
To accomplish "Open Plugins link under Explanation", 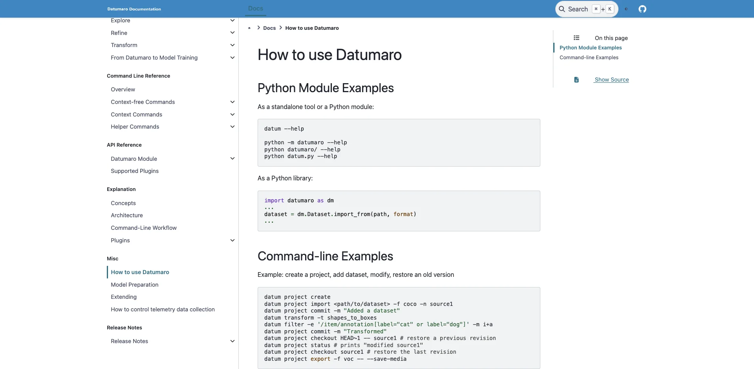I will 120,240.
